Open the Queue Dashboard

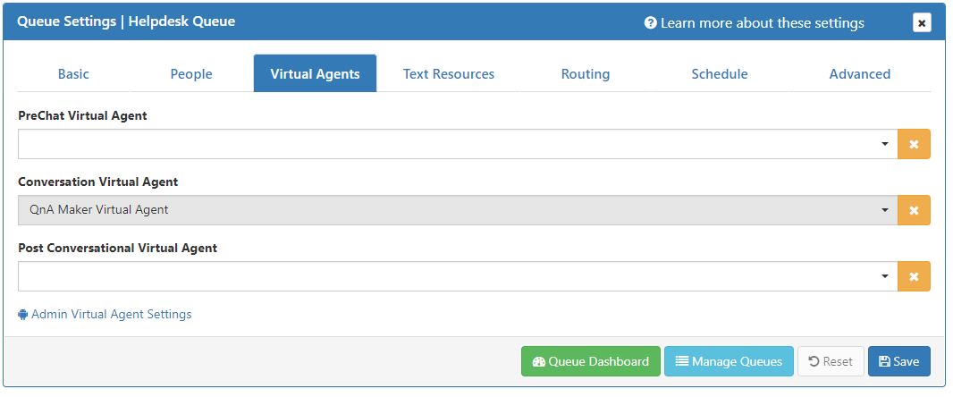(x=590, y=361)
